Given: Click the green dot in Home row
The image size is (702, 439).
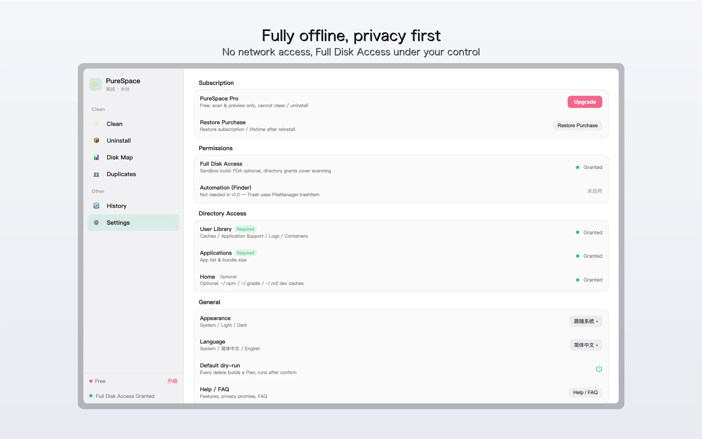Looking at the screenshot, I should click(x=578, y=280).
